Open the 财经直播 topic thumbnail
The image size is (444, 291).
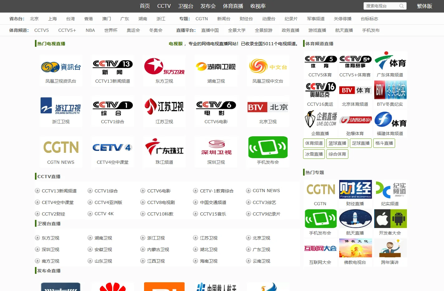point(355,189)
